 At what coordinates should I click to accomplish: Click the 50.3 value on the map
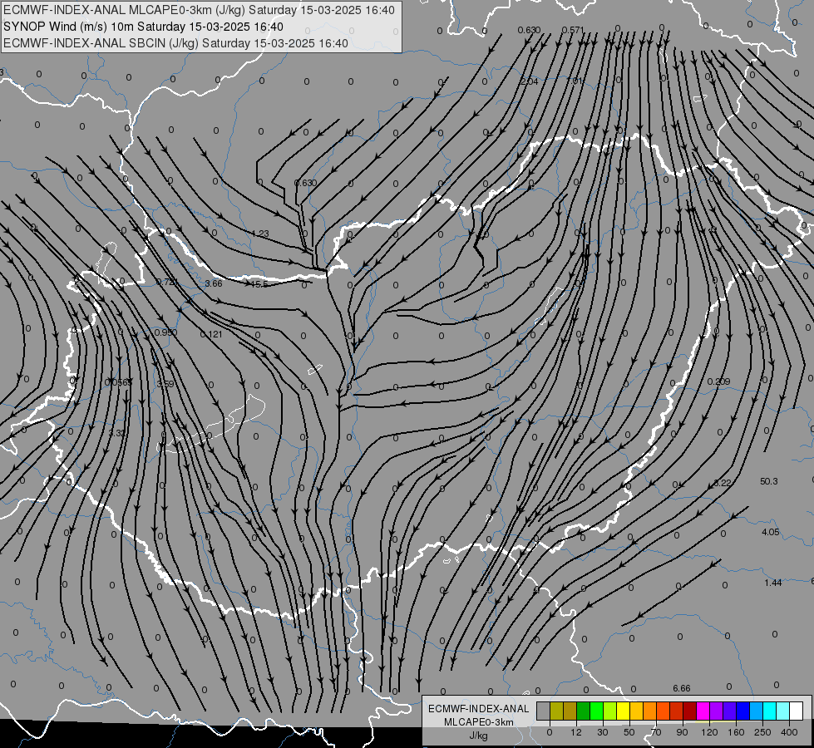(x=769, y=481)
